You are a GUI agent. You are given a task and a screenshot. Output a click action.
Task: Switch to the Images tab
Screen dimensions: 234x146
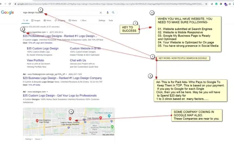(36, 20)
